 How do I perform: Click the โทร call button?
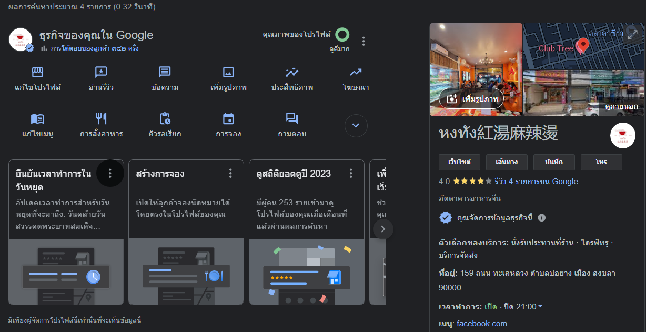[x=601, y=162]
